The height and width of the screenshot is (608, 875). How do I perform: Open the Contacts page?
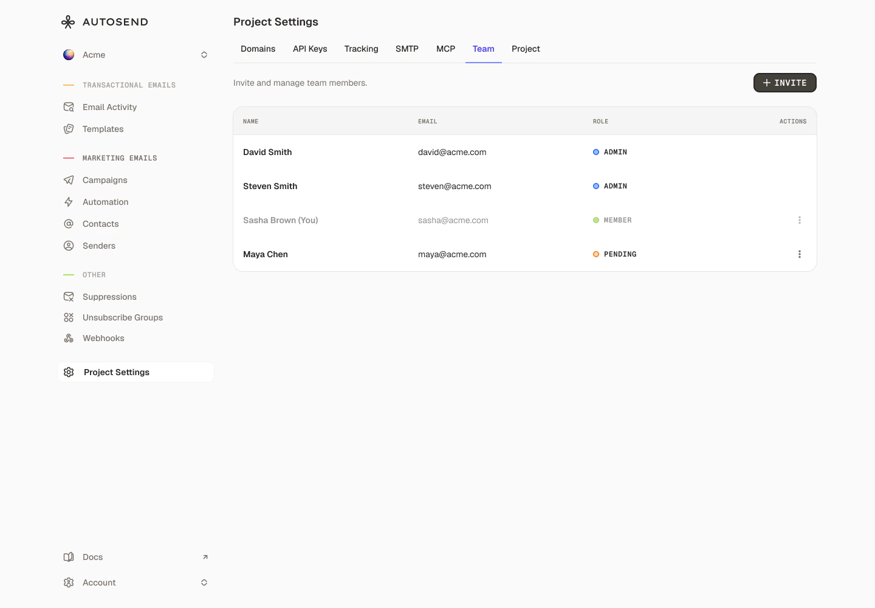pos(101,224)
